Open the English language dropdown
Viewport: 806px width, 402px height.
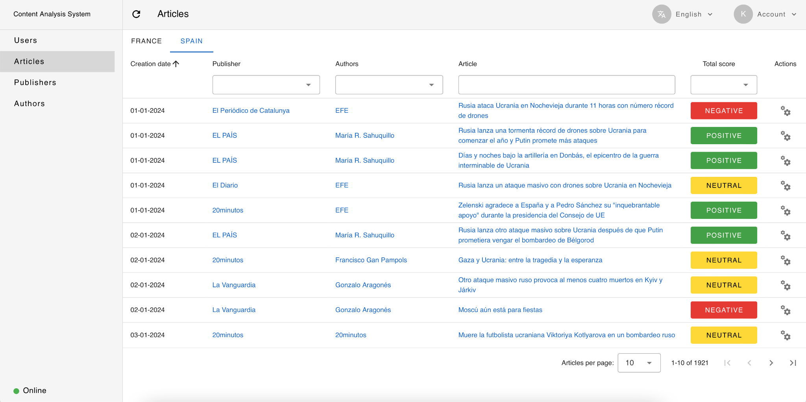tap(694, 14)
